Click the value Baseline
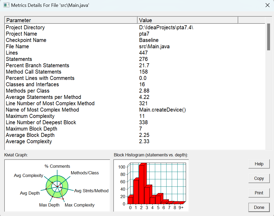Viewport: 274px width, 216px height. click(149, 40)
